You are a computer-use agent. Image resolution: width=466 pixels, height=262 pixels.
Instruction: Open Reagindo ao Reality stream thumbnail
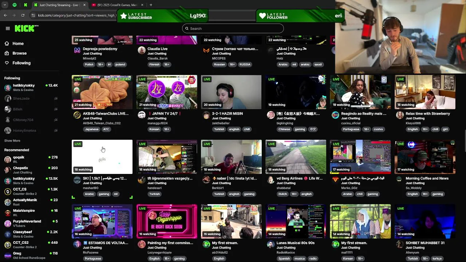click(x=360, y=92)
